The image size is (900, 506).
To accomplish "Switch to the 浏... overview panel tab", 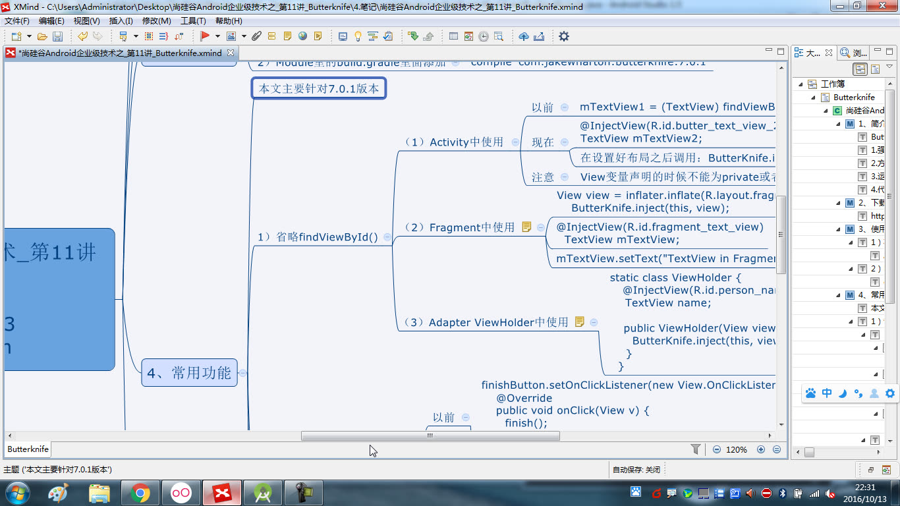I will click(x=854, y=53).
